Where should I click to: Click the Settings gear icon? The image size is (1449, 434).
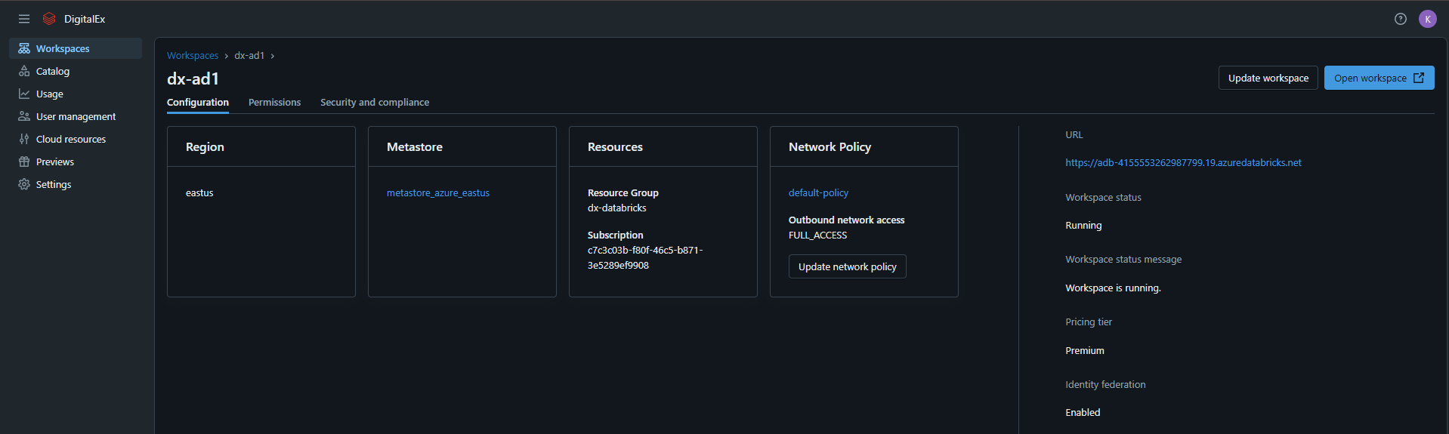tap(24, 184)
